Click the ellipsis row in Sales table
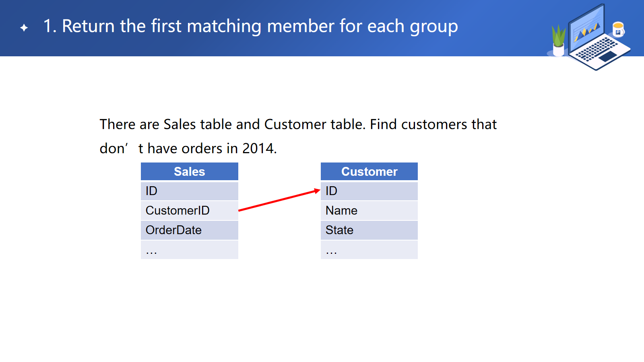Screen dimensions: 644x362 pos(189,250)
